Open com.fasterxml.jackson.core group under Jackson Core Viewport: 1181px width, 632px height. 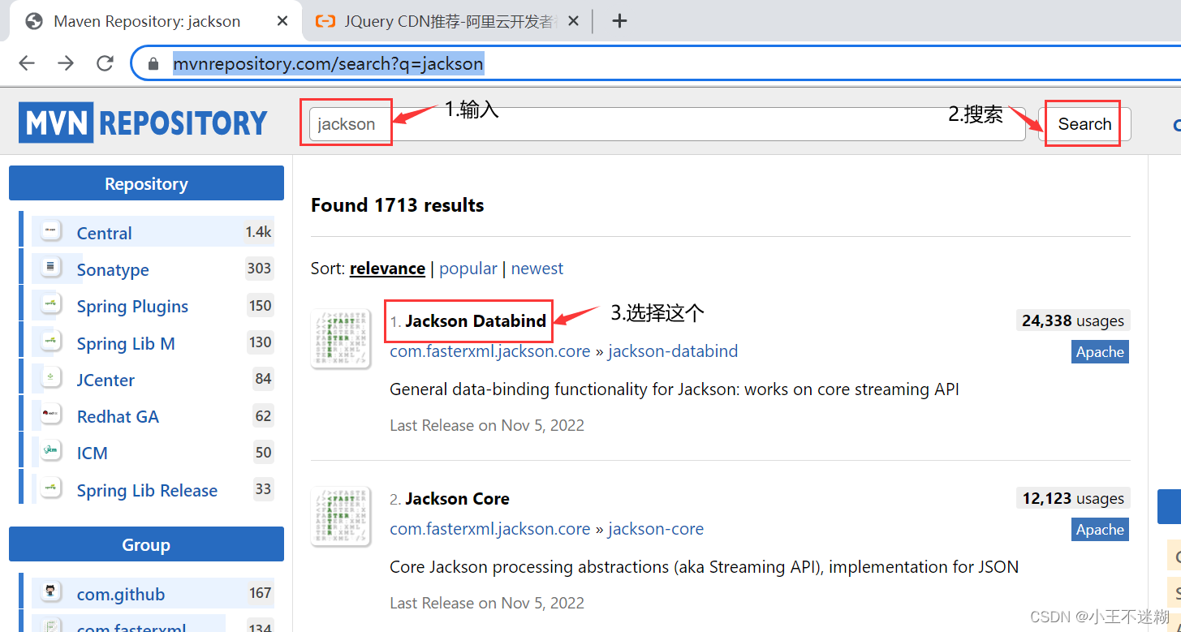[x=490, y=529]
